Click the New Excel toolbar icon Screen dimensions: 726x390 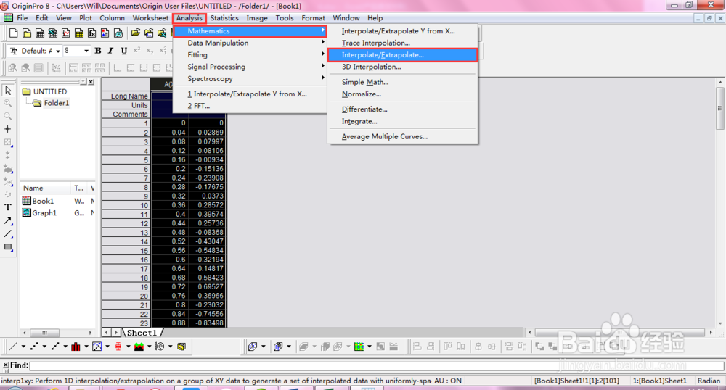(53, 33)
